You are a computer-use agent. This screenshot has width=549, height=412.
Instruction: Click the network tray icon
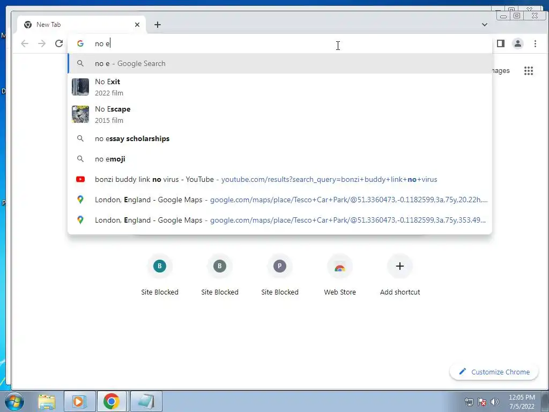pyautogui.click(x=469, y=402)
